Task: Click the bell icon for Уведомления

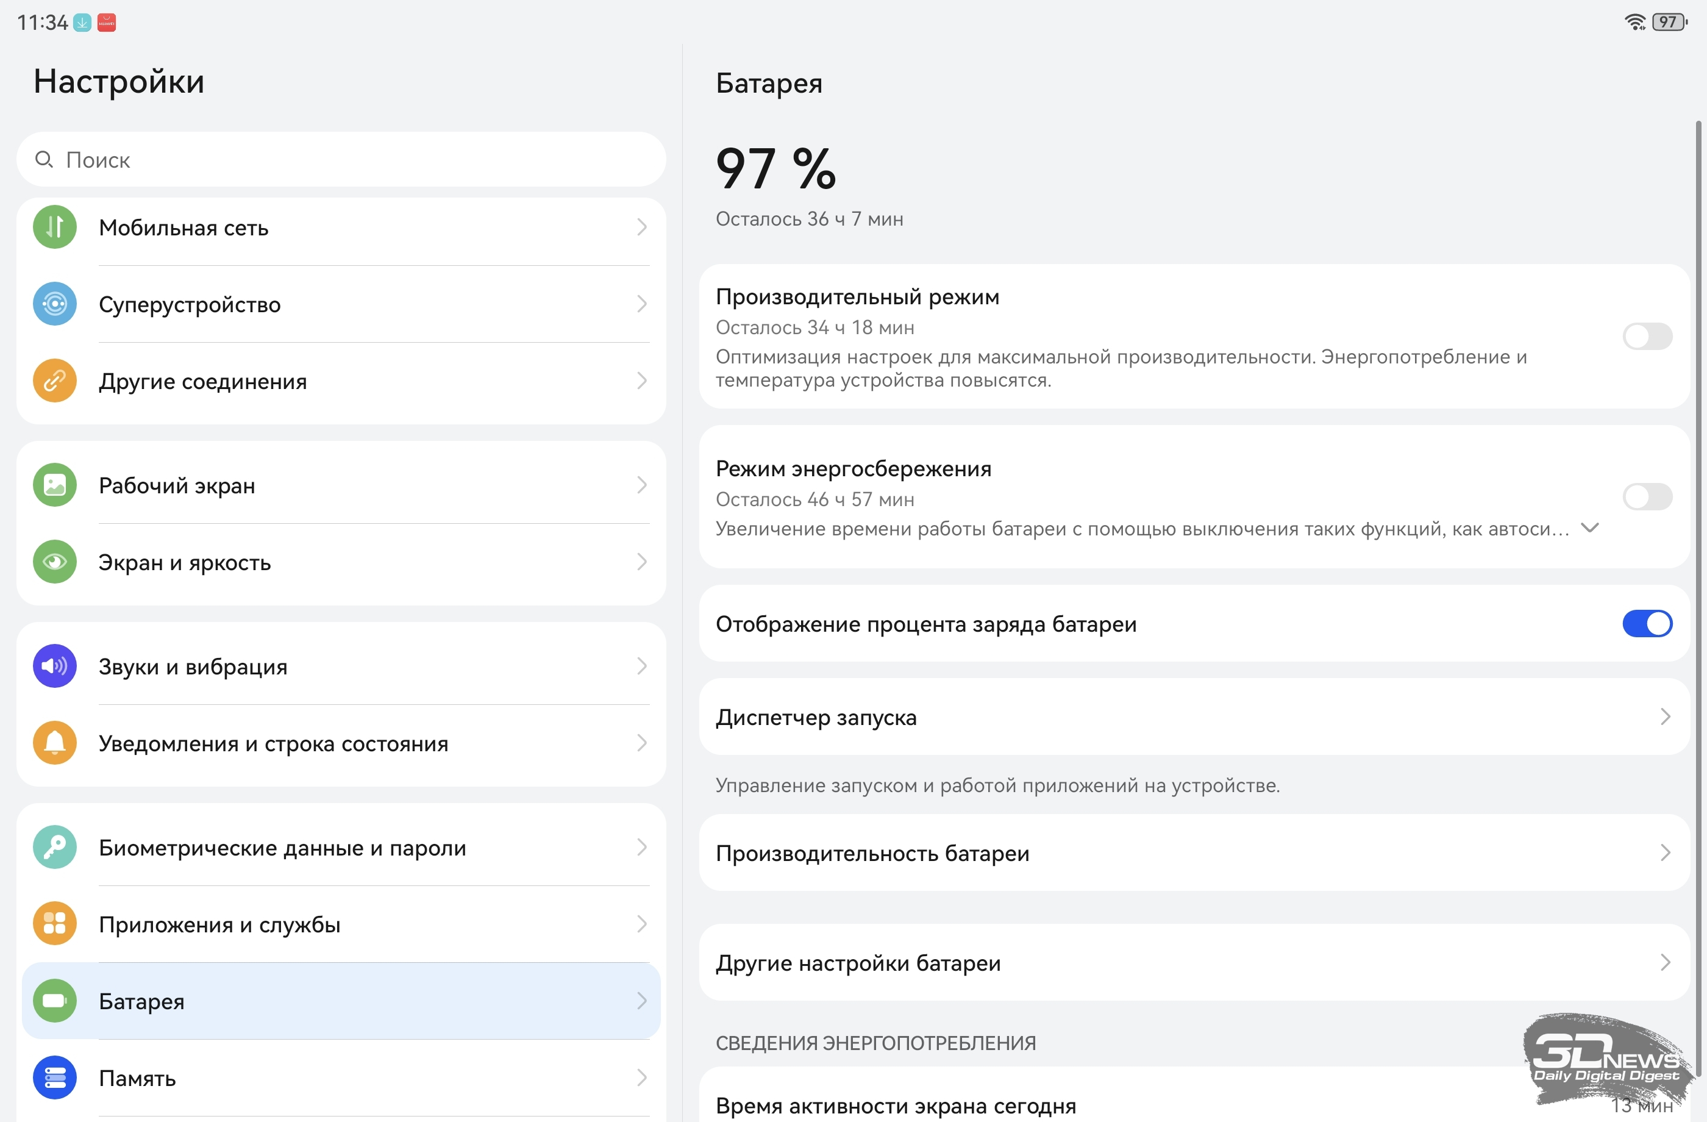Action: pos(54,743)
